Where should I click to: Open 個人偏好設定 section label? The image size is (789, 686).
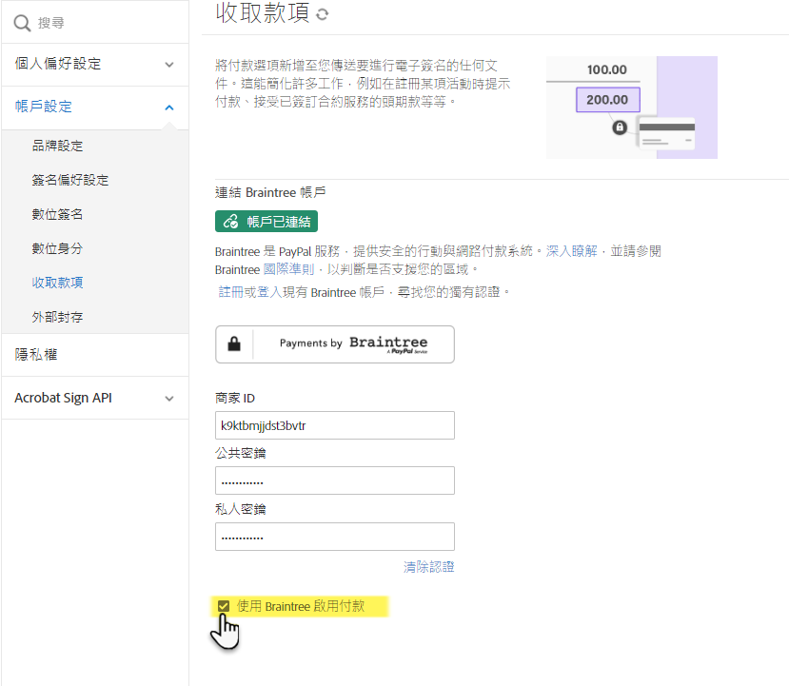tap(58, 64)
